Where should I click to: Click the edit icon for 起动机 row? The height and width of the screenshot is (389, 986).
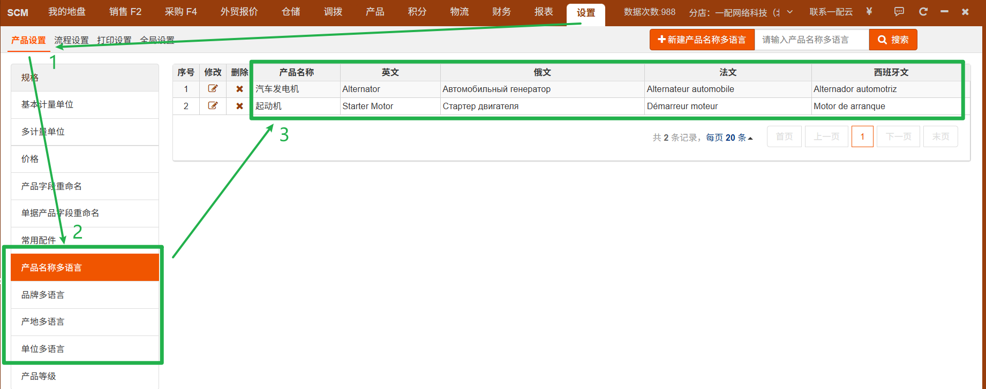213,106
